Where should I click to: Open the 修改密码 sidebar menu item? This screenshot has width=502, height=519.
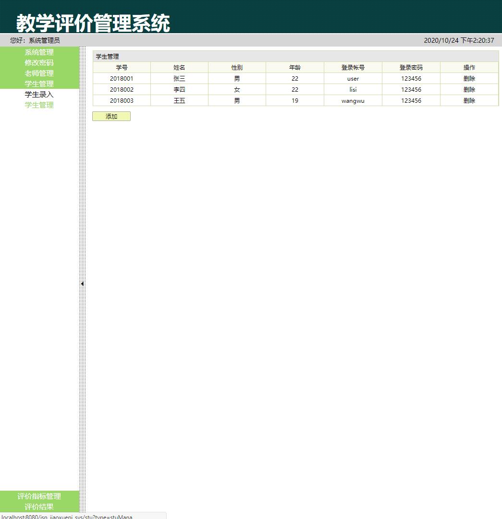click(x=38, y=62)
